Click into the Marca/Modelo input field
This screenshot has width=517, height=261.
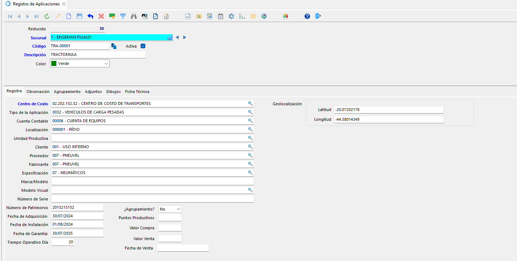tap(152, 182)
